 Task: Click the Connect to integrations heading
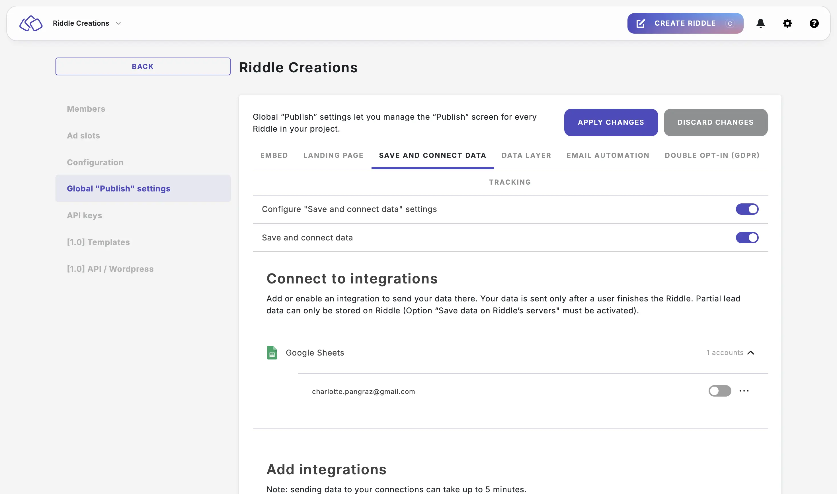[352, 279]
